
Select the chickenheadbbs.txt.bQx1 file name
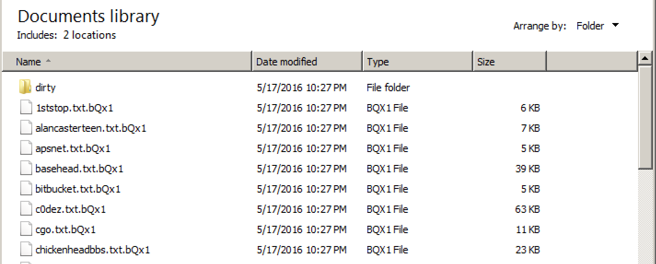point(93,250)
